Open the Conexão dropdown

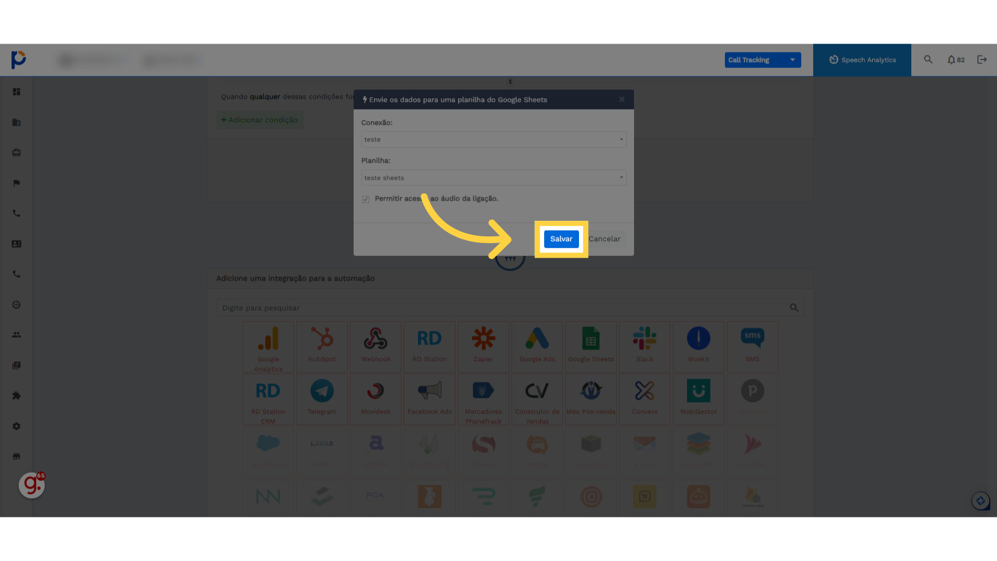(x=493, y=139)
